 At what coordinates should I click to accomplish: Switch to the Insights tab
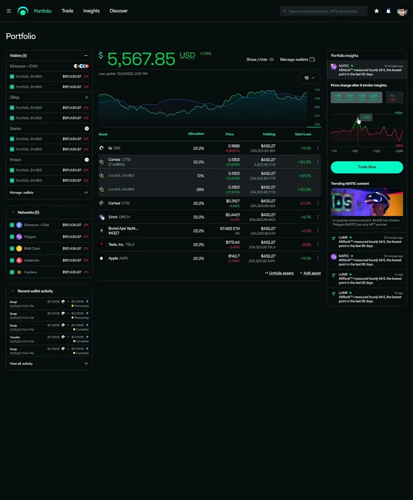click(x=91, y=11)
